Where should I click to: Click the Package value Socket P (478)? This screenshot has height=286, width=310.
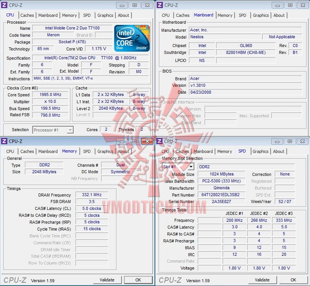coord(72,42)
